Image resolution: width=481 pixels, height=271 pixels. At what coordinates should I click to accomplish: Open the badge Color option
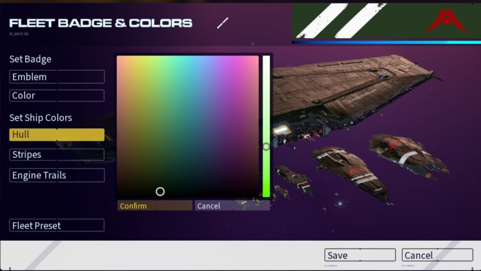(x=57, y=95)
